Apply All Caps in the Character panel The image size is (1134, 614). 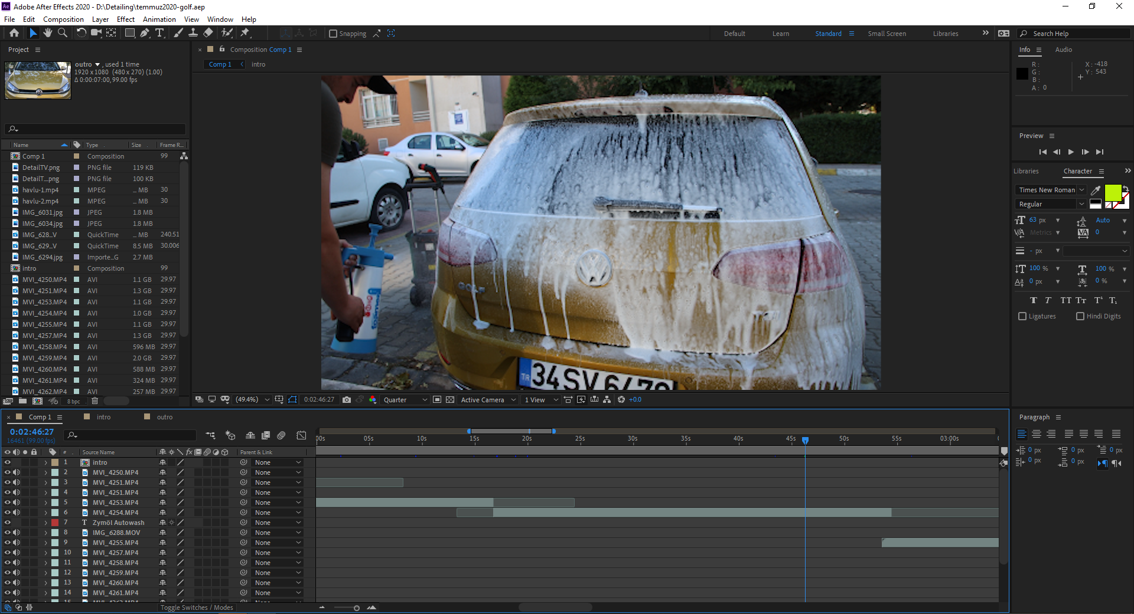pyautogui.click(x=1065, y=300)
